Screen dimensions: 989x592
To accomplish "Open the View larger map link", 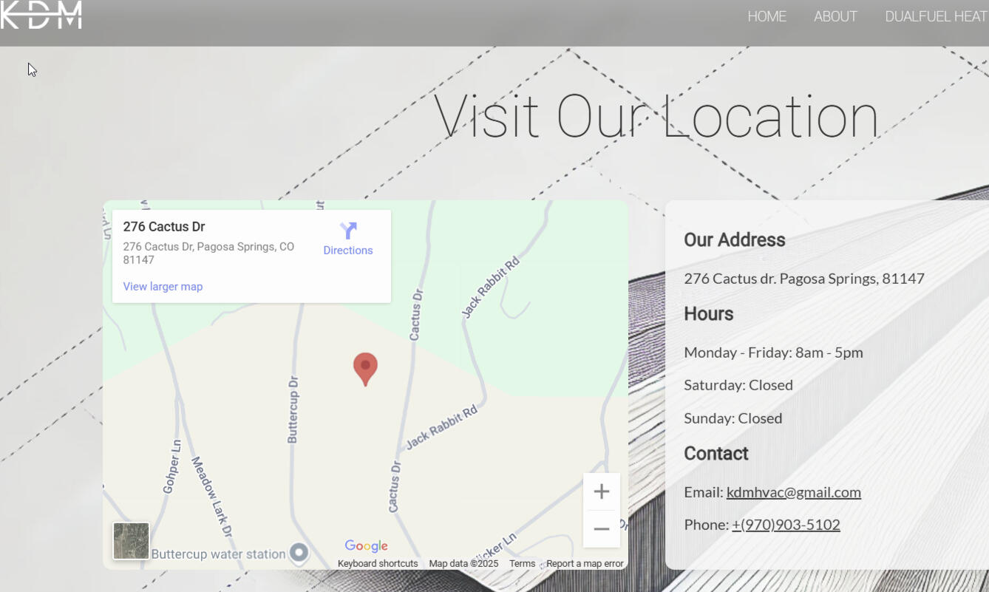I will [163, 287].
